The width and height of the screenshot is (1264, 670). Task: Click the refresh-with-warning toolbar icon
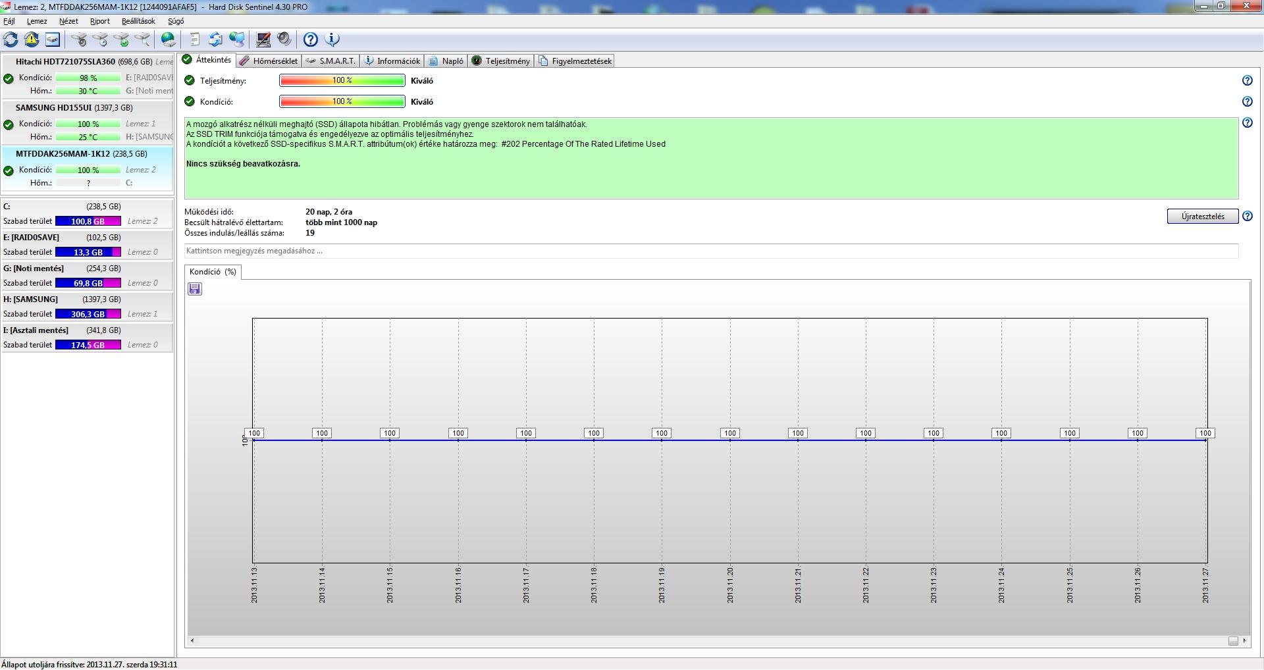click(32, 39)
